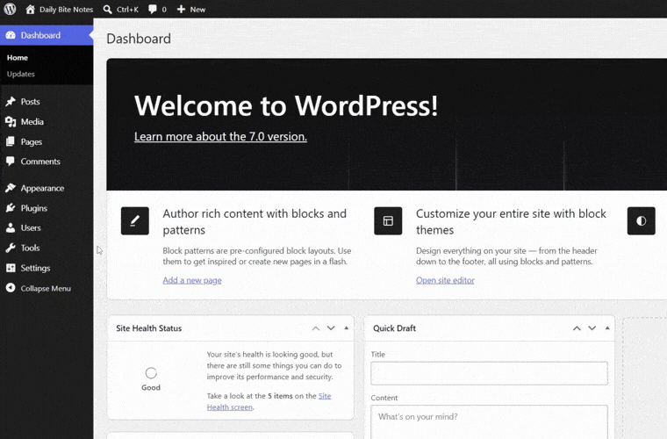Click the Customize your entire site heading
Viewport: 667px width, 439px height.
[x=511, y=221]
